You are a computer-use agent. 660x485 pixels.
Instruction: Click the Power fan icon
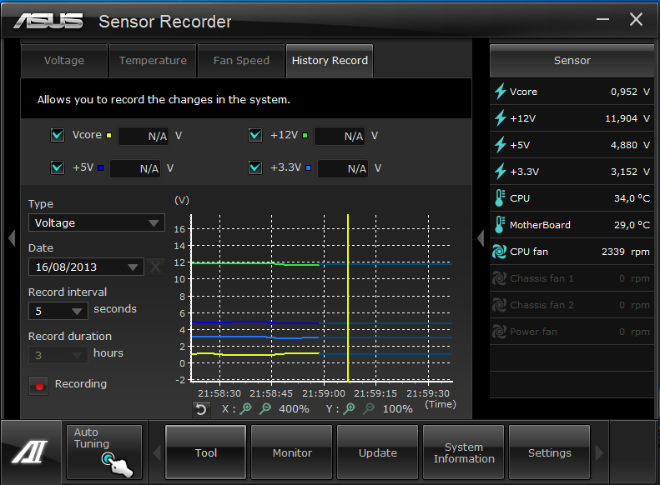[499, 332]
